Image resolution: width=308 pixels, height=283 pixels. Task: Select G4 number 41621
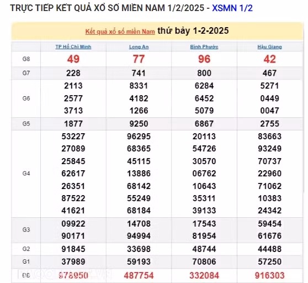click(x=73, y=211)
